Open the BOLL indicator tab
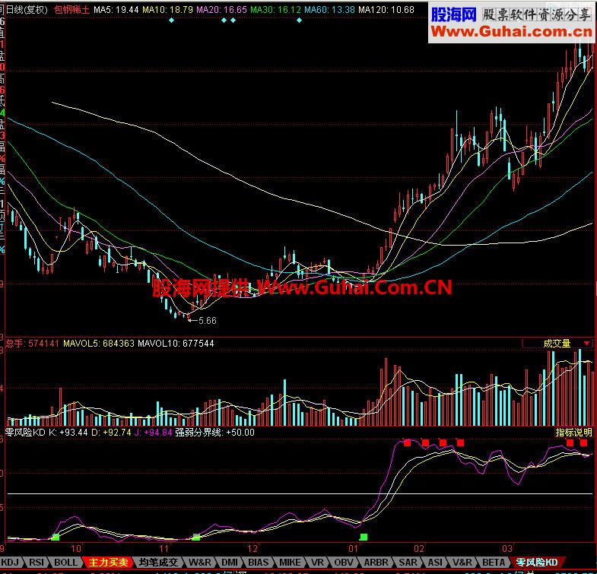This screenshot has width=597, height=574. 65,562
